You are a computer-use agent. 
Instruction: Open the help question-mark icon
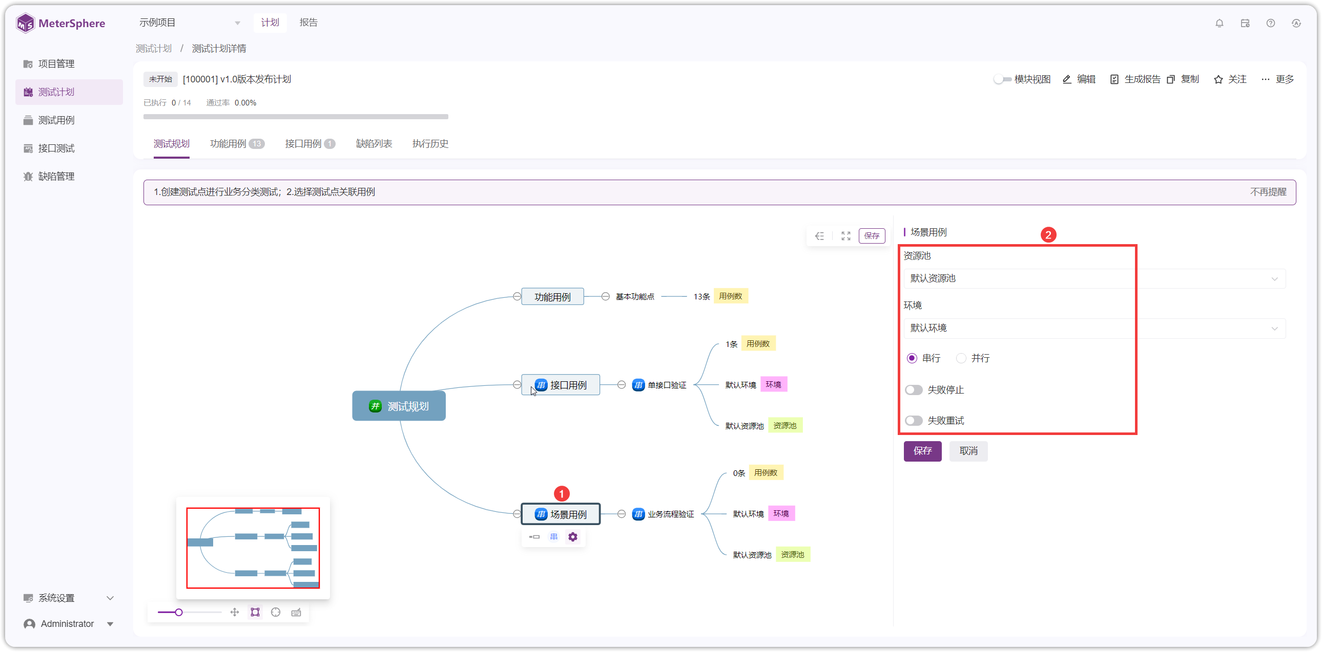[x=1271, y=23]
